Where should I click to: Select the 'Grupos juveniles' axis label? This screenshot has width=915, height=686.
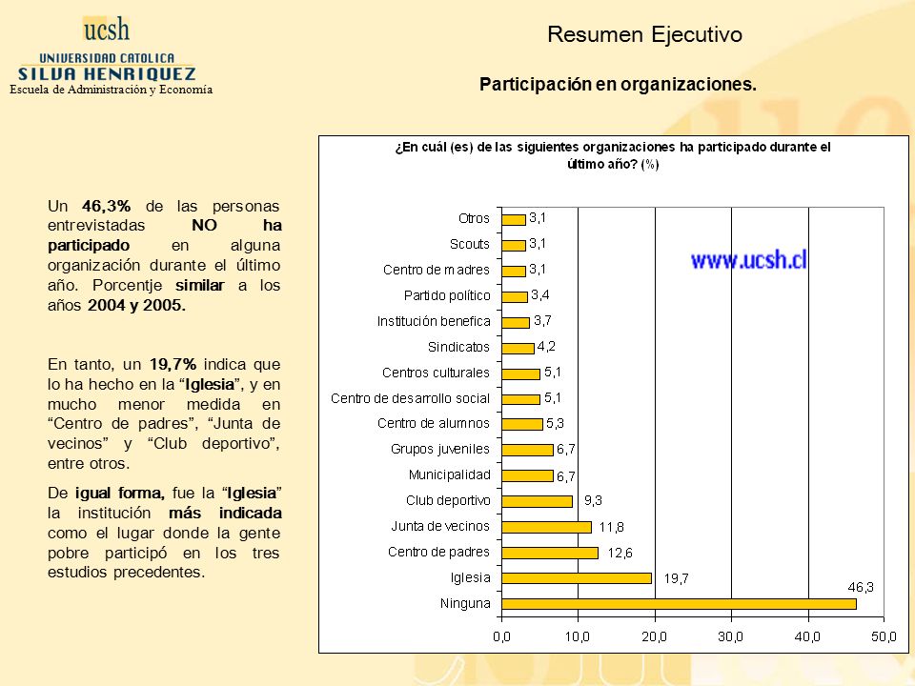tap(440, 449)
